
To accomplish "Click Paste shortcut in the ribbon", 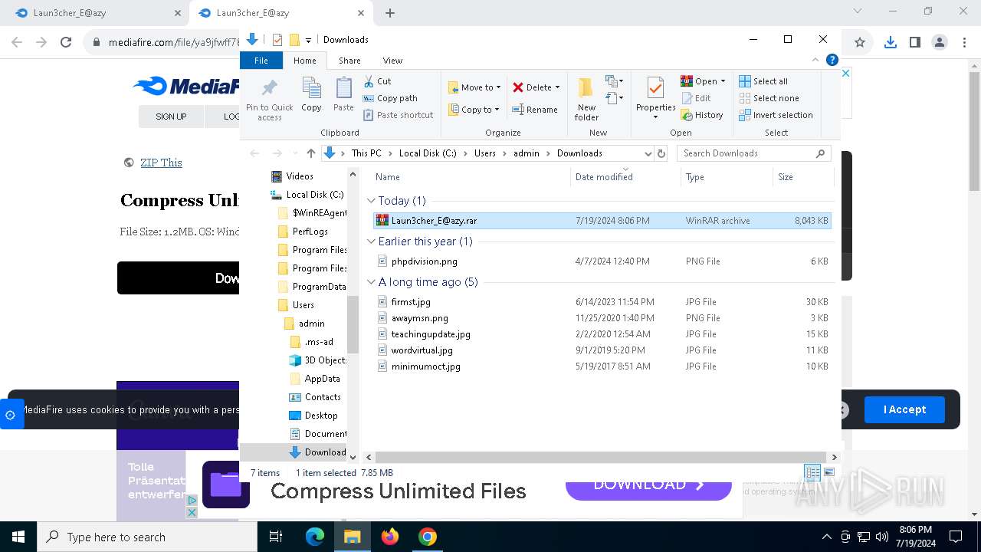I will [x=398, y=115].
